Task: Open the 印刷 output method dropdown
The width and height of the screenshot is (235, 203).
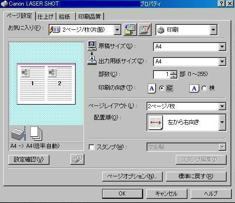Action: [x=214, y=29]
